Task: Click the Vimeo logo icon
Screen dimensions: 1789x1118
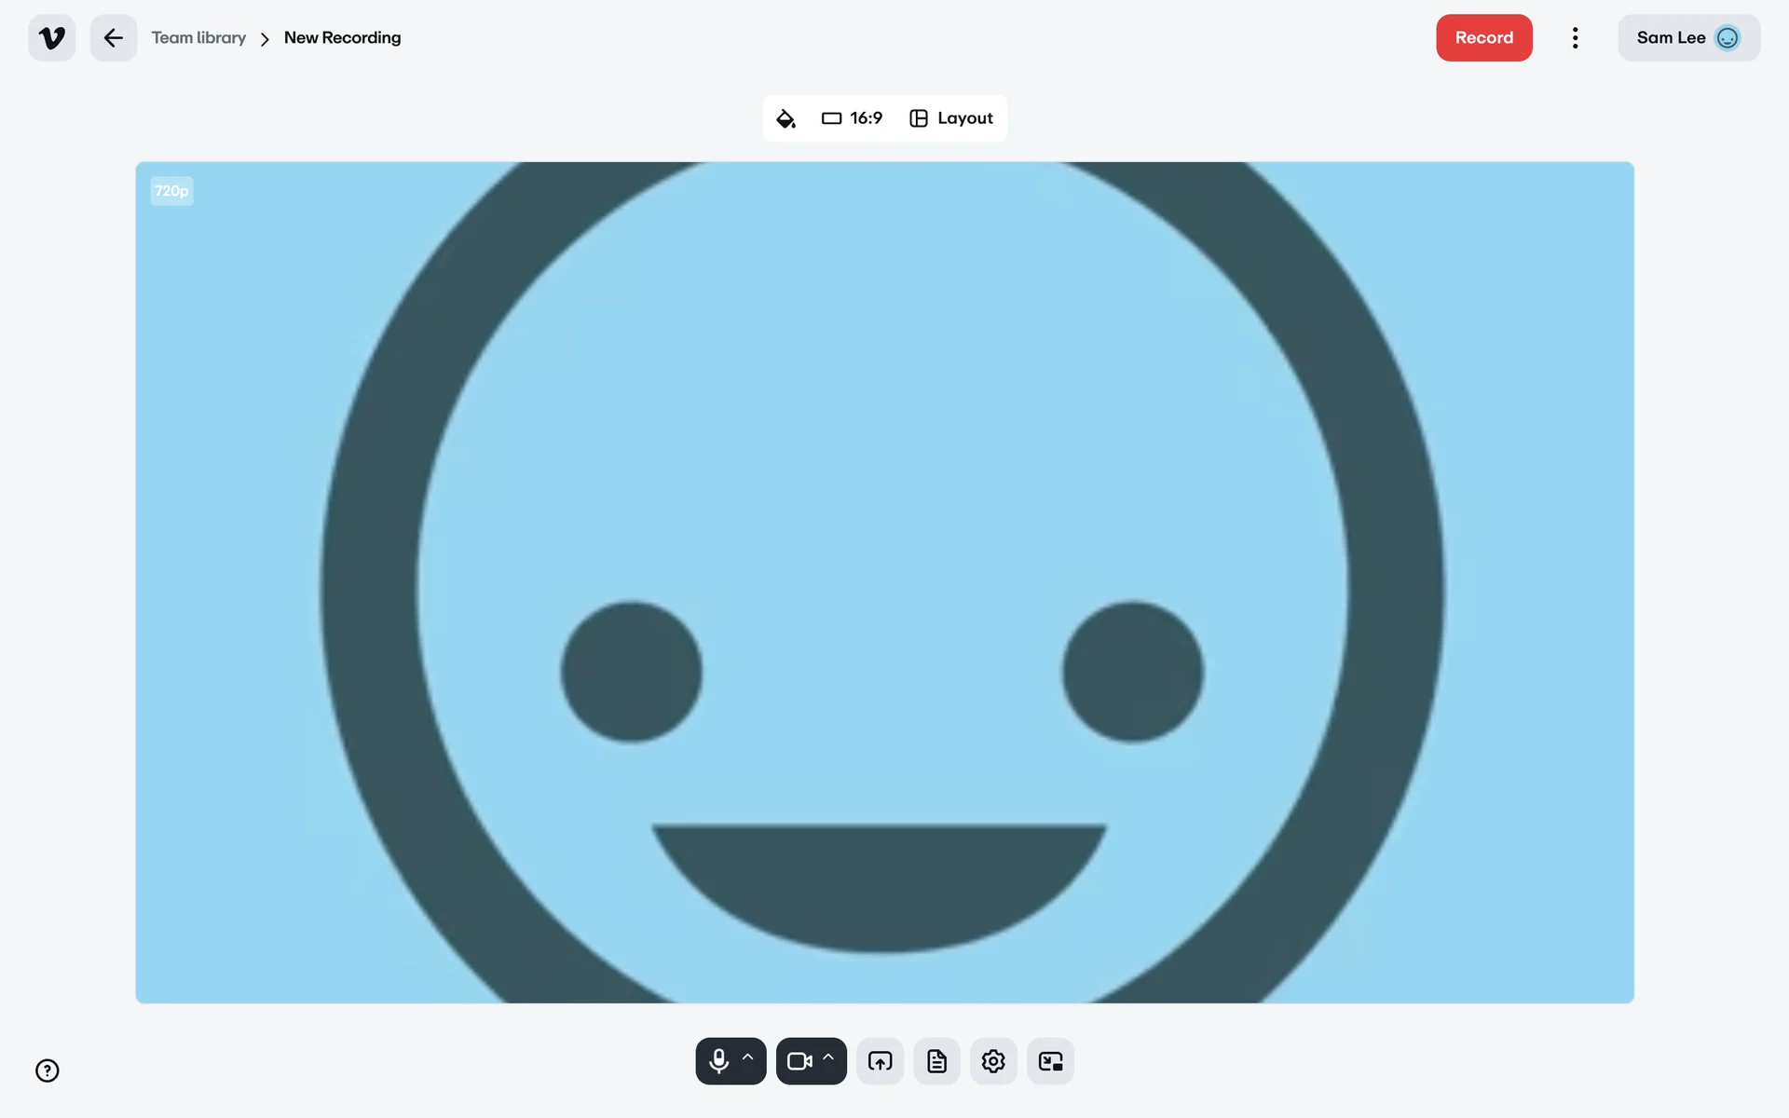Action: 52,38
